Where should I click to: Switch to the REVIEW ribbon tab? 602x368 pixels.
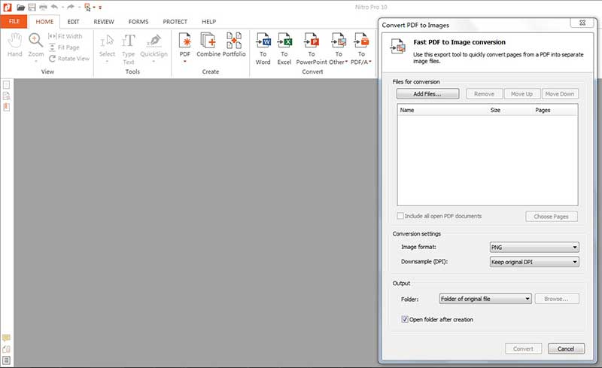104,22
